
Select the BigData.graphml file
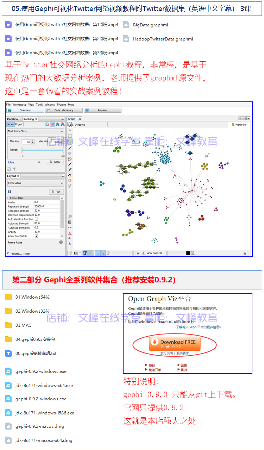point(146,25)
